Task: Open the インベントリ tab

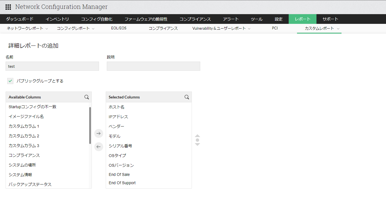Action: pyautogui.click(x=57, y=19)
